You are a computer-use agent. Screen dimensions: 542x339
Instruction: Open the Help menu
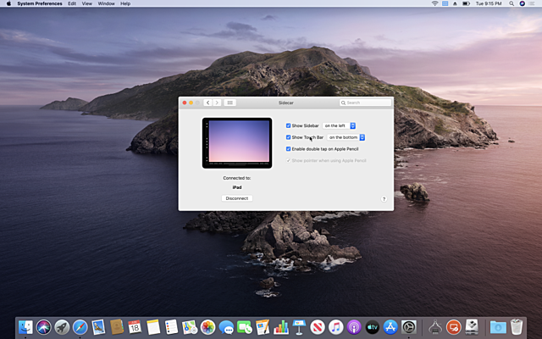[x=125, y=3]
